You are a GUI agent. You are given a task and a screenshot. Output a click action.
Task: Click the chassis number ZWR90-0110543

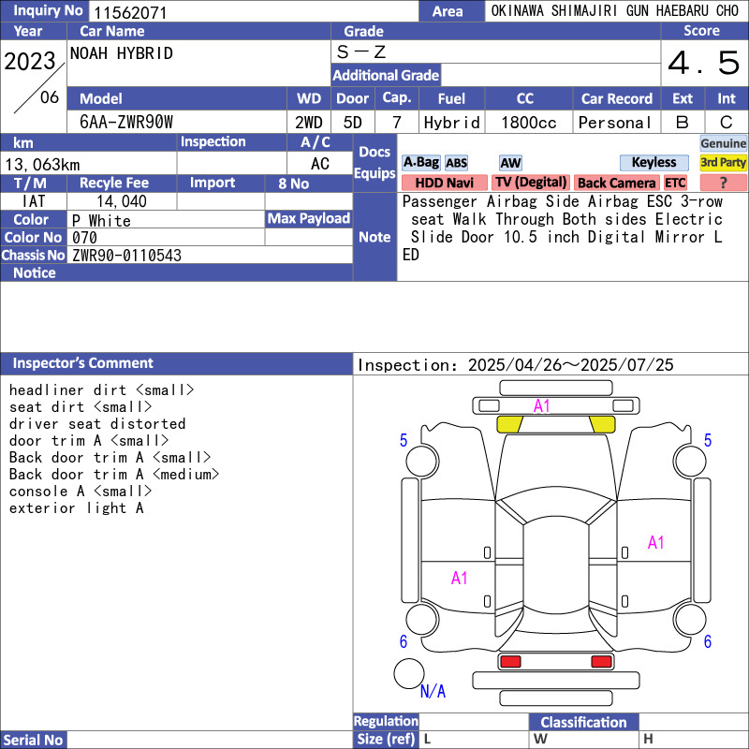126,256
